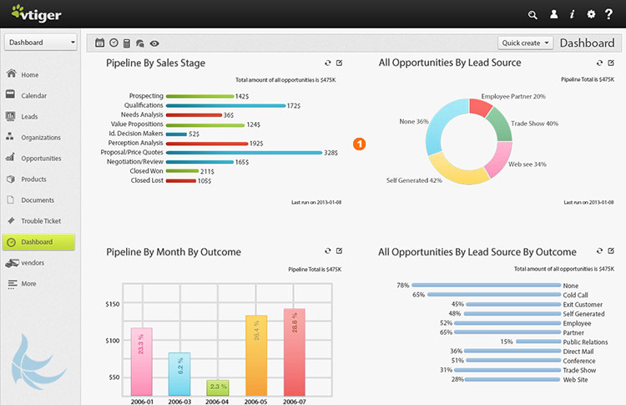This screenshot has height=405, width=626.
Task: Expand the Dashboard module dropdown
Action: pos(41,43)
